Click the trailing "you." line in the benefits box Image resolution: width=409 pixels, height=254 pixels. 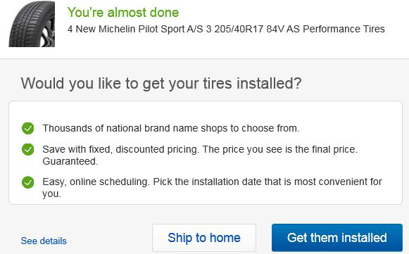point(51,193)
